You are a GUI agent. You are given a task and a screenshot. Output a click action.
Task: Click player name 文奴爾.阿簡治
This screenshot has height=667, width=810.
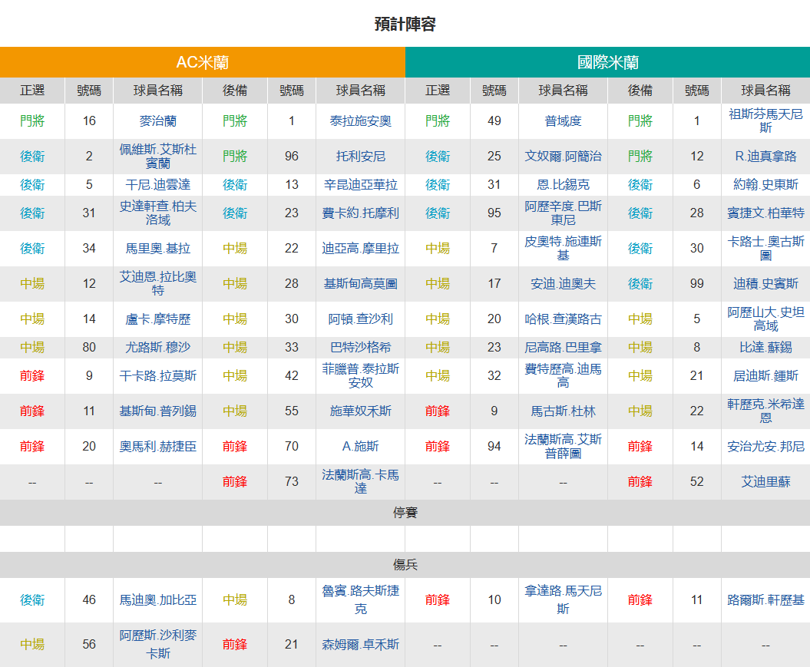(563, 156)
